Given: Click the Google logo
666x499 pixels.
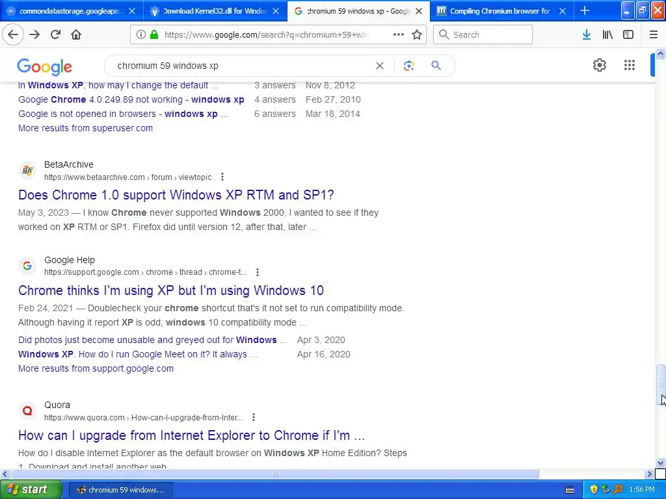Looking at the screenshot, I should coord(45,67).
